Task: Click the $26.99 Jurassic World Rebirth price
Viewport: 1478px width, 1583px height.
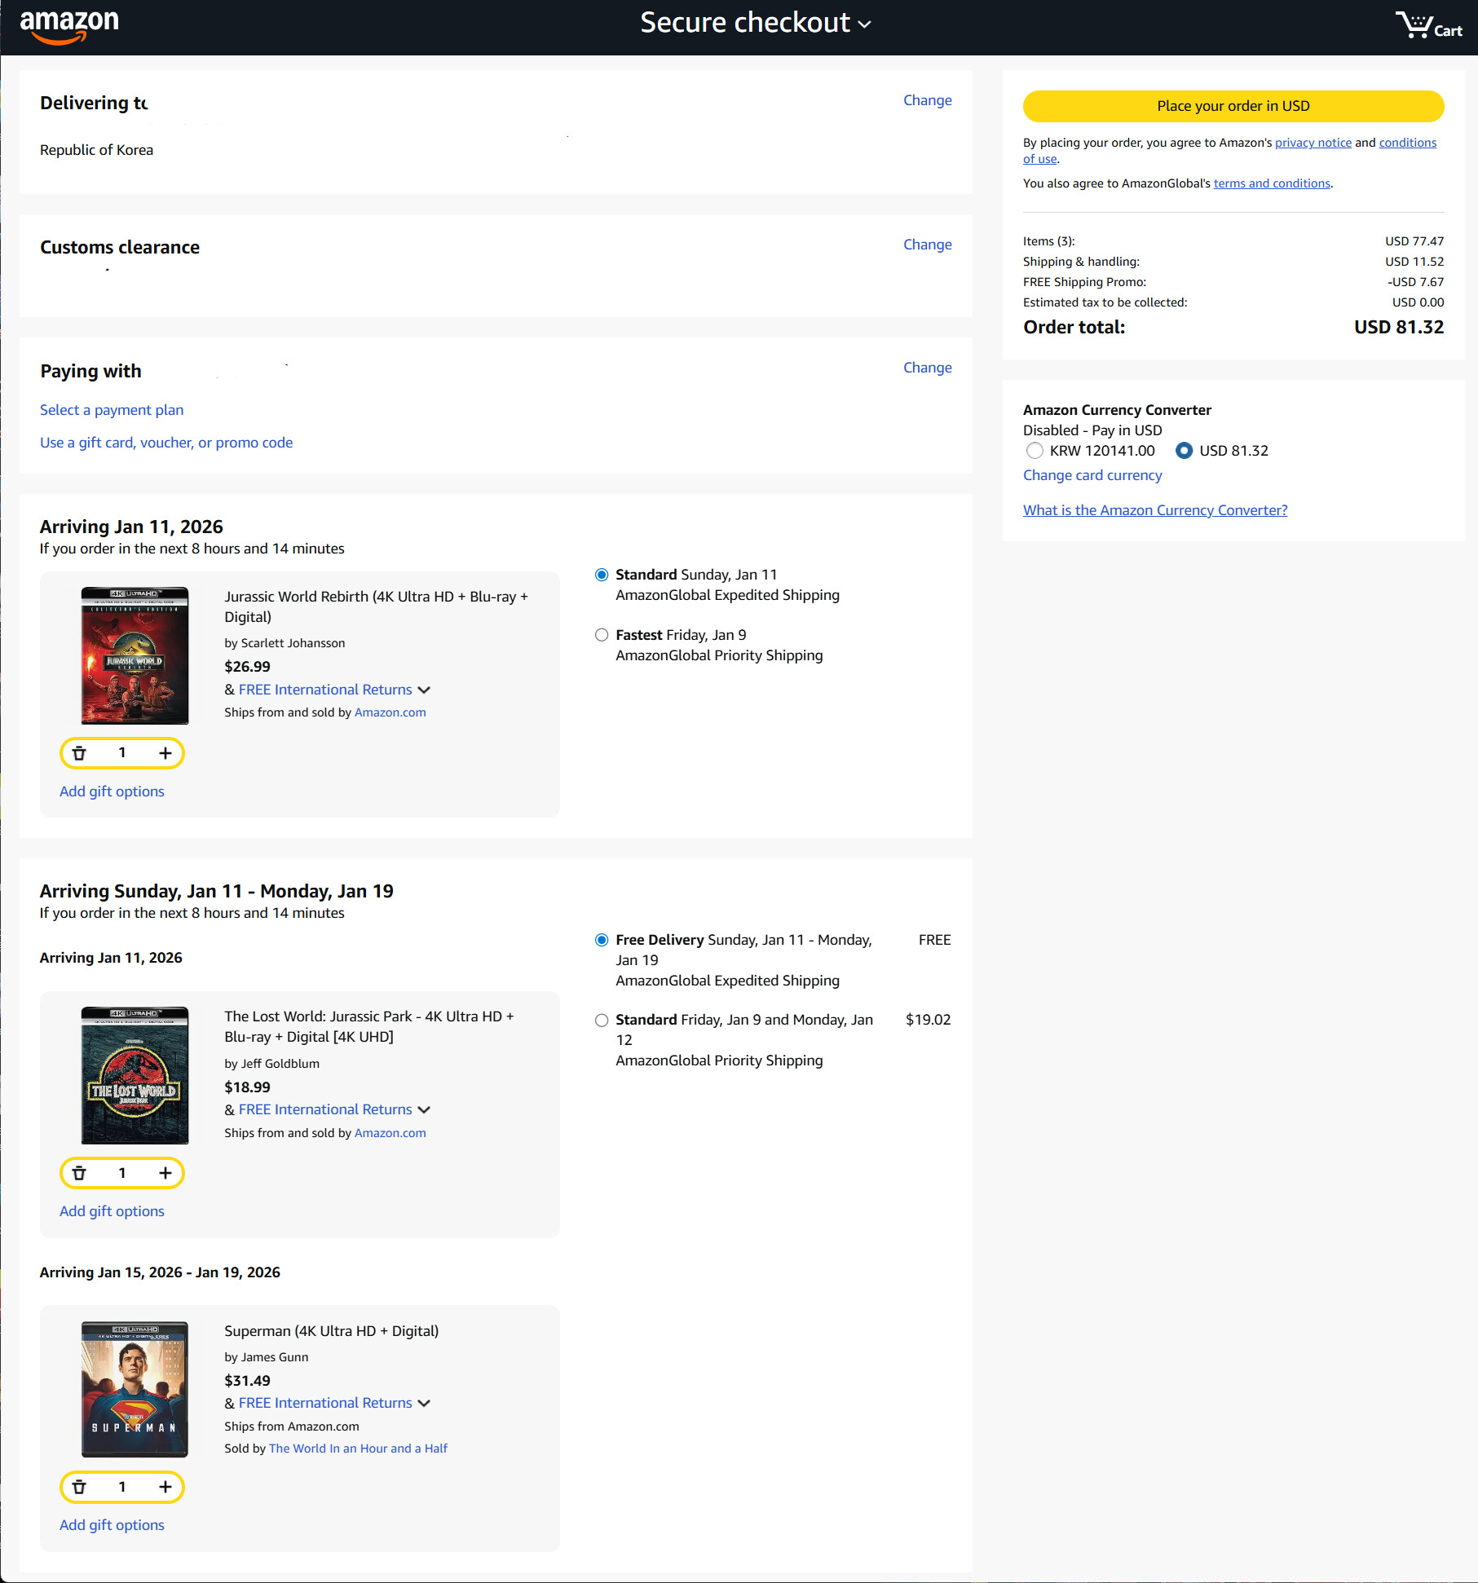Action: [247, 667]
